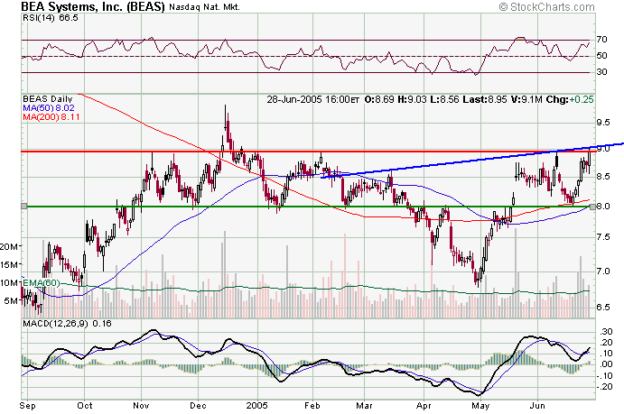Select the EMA(60) volume average label
This screenshot has width=624, height=414.
pos(42,283)
